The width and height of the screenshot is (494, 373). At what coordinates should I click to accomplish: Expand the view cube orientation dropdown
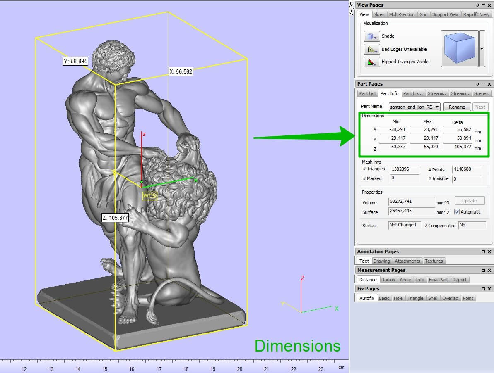[482, 48]
